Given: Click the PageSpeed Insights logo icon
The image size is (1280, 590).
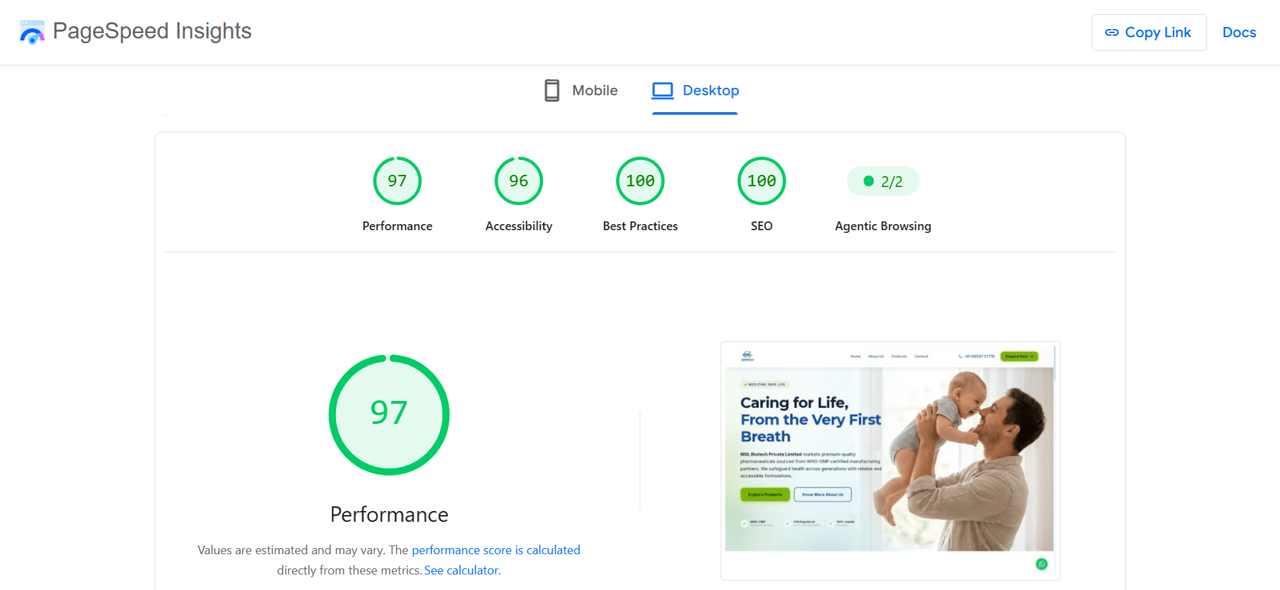Looking at the screenshot, I should coord(32,32).
